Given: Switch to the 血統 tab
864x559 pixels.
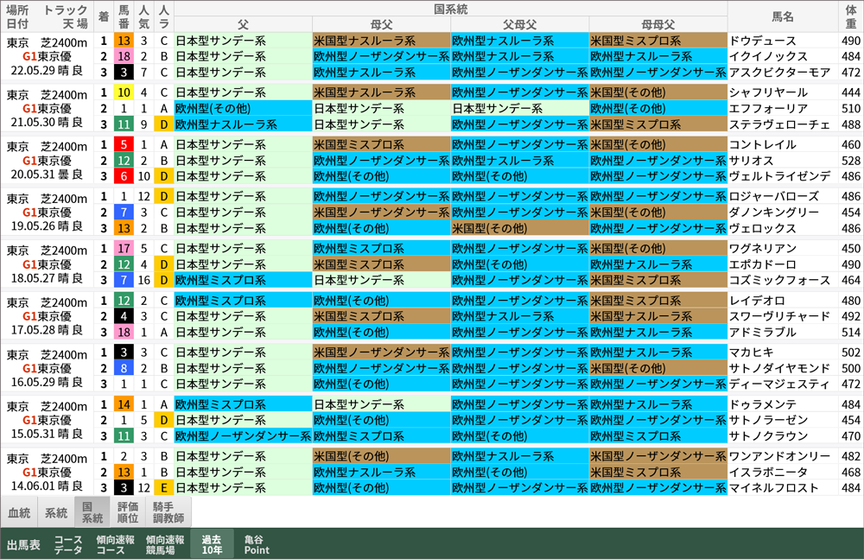Looking at the screenshot, I should (19, 513).
